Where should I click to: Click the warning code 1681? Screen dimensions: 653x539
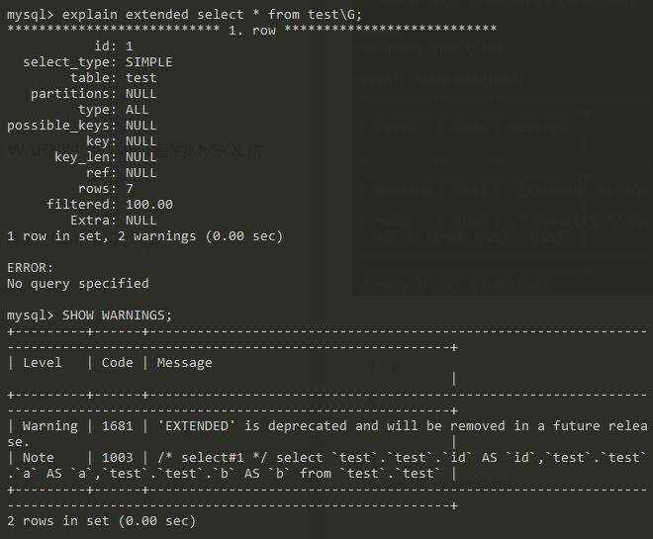(117, 425)
